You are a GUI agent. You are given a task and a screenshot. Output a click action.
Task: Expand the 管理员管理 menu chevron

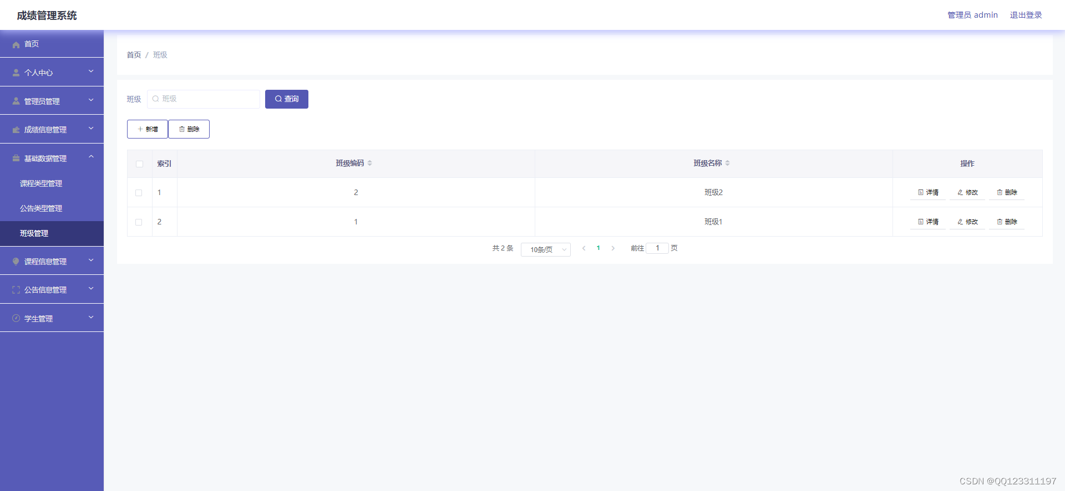pos(91,100)
